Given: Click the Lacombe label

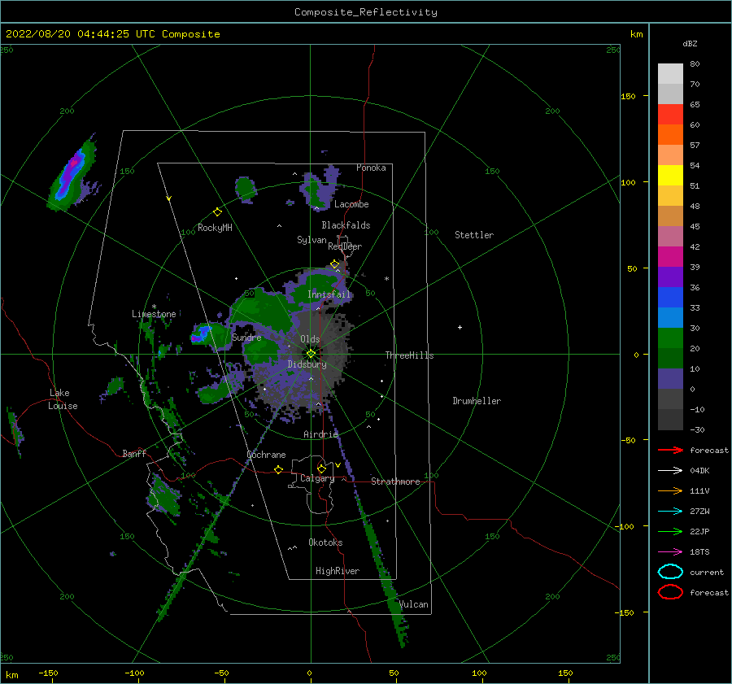Looking at the screenshot, I should tap(351, 204).
